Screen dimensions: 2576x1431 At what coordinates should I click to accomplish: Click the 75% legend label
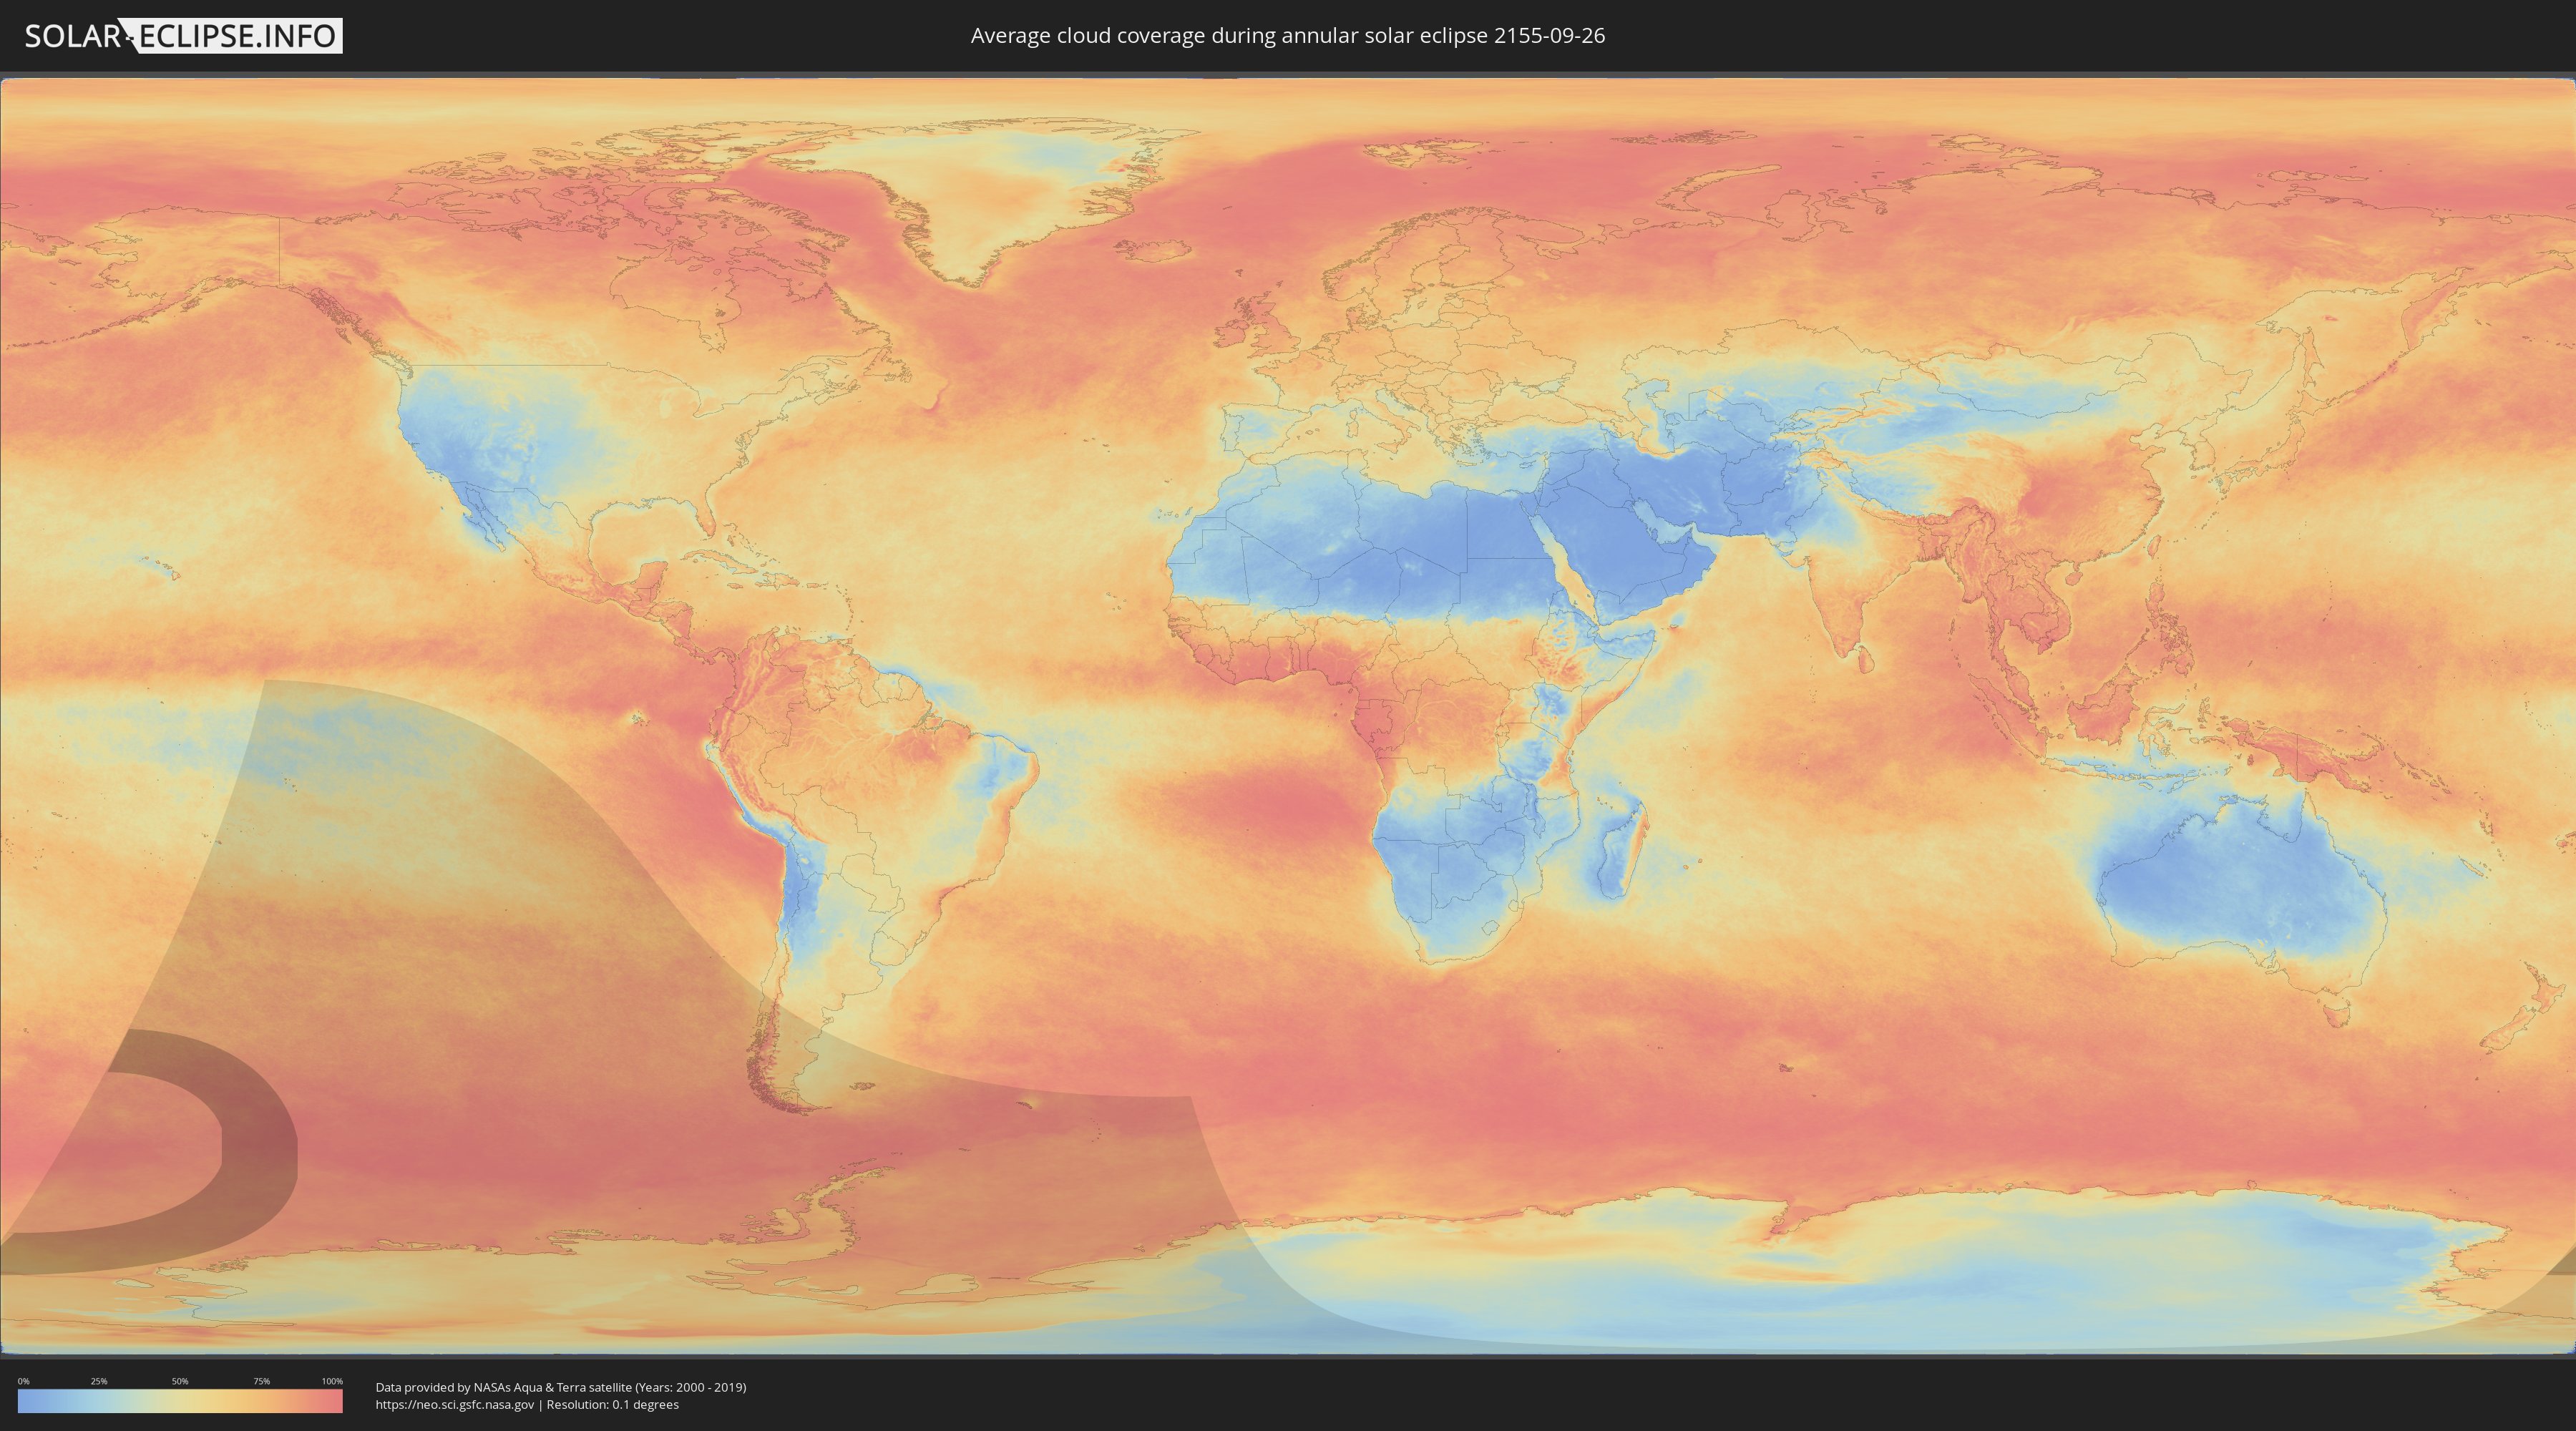coord(261,1381)
